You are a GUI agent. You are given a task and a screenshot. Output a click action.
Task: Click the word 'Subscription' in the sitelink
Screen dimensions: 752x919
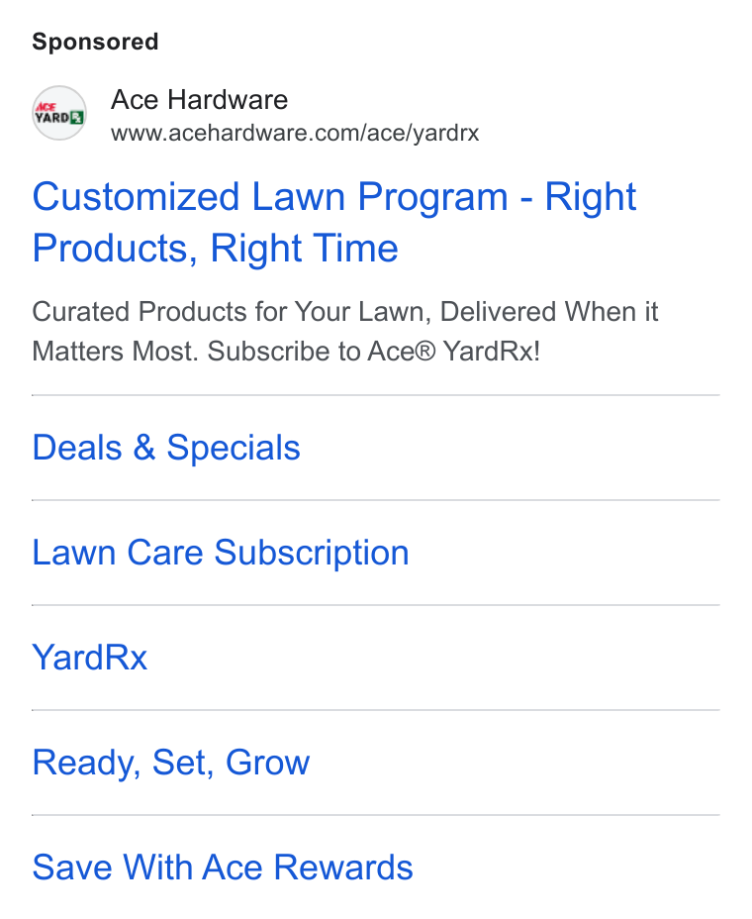pos(312,553)
